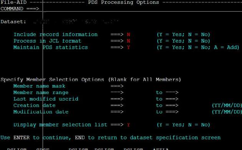Click the END keyword in the instruction line
The width and height of the screenshot is (242, 150).
[80, 137]
